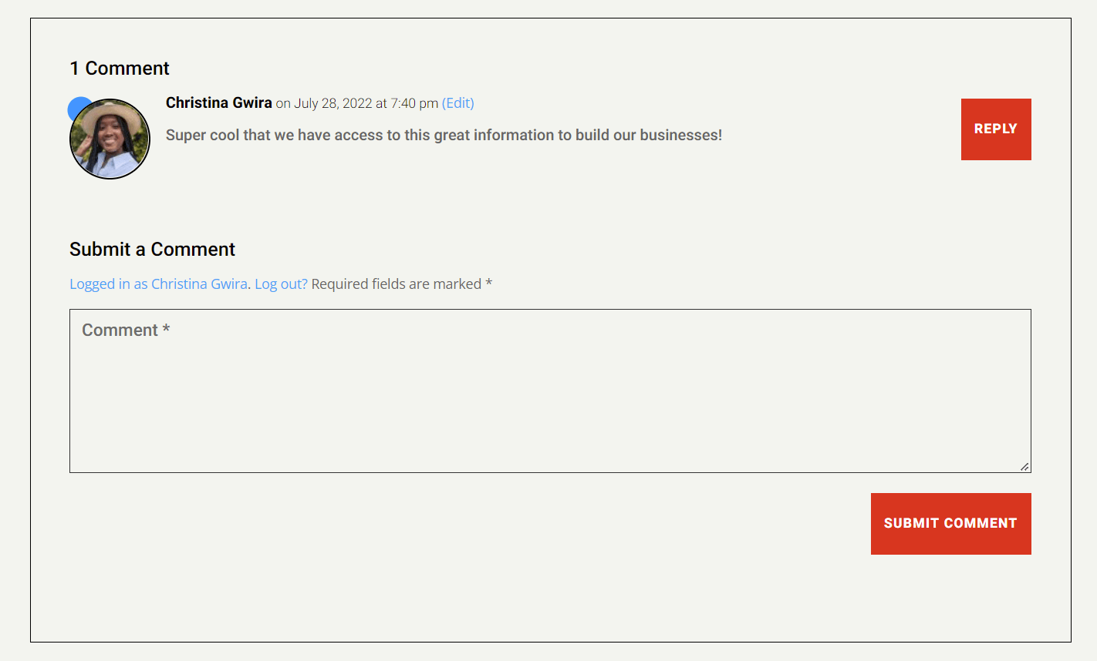Click the comment text by Christina Gwira
Viewport: 1097px width, 661px height.
click(444, 135)
